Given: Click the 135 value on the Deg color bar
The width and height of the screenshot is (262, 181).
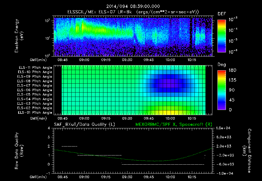Looking at the screenshot, I should coord(232,80).
